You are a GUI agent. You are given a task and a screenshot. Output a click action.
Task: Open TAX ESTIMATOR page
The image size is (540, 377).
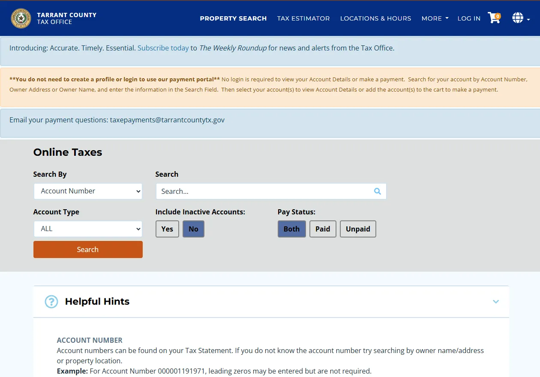click(303, 18)
